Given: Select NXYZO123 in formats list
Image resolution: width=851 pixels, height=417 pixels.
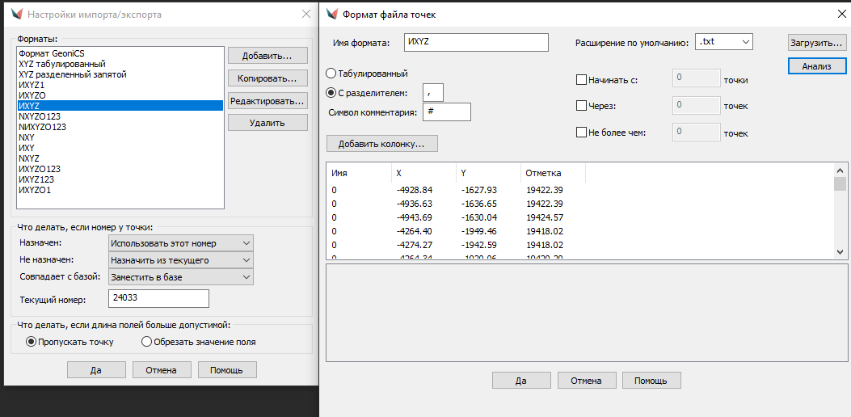Looking at the screenshot, I should point(120,116).
